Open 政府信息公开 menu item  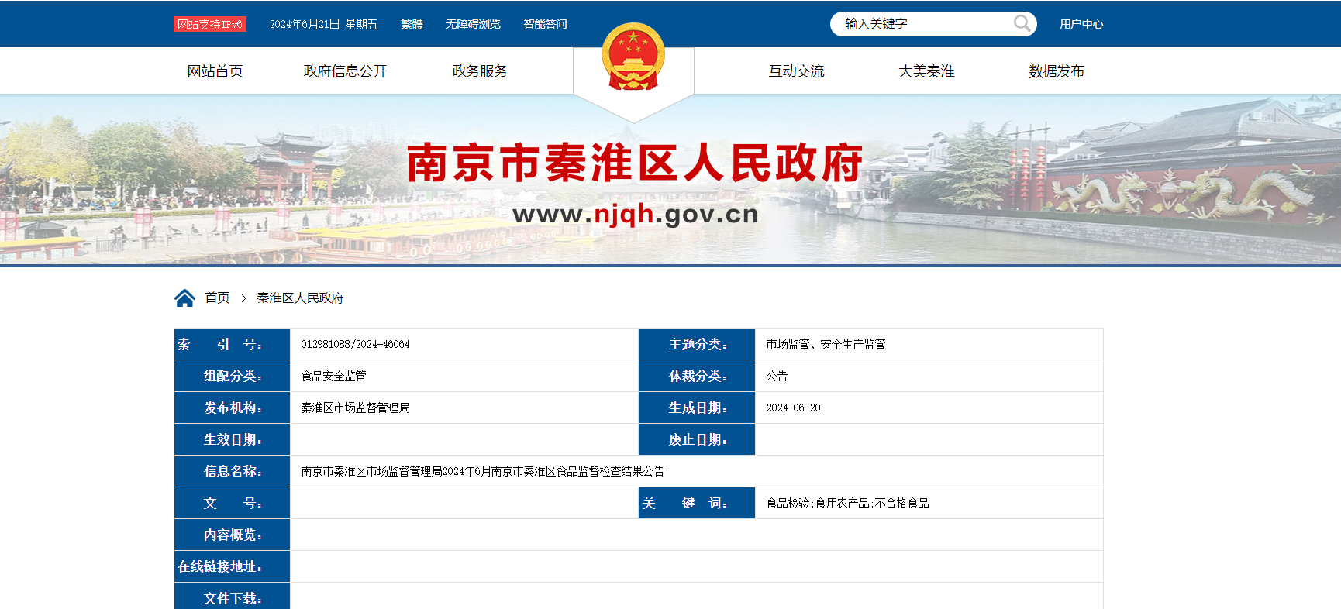[345, 71]
